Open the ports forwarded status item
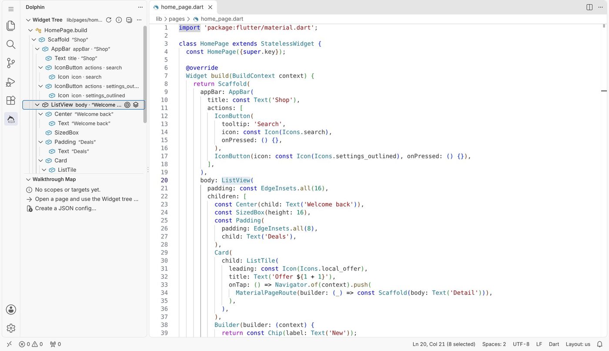Viewport: 609px width, 351px height. point(55,344)
